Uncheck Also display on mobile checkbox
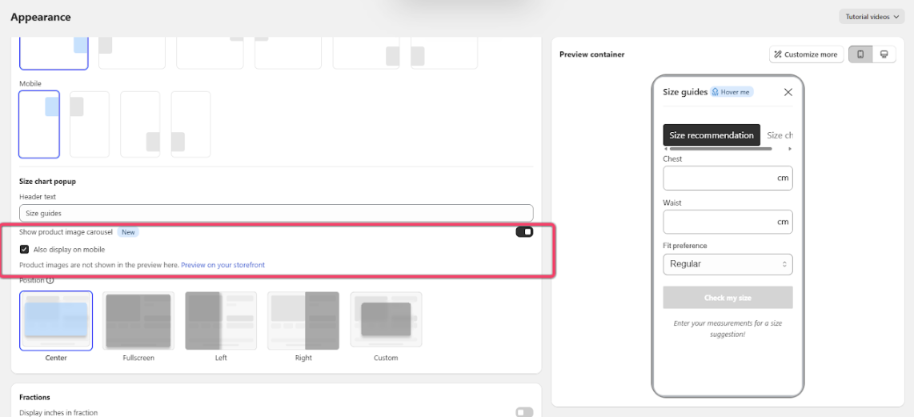Viewport: 914px width, 417px height. (x=24, y=250)
